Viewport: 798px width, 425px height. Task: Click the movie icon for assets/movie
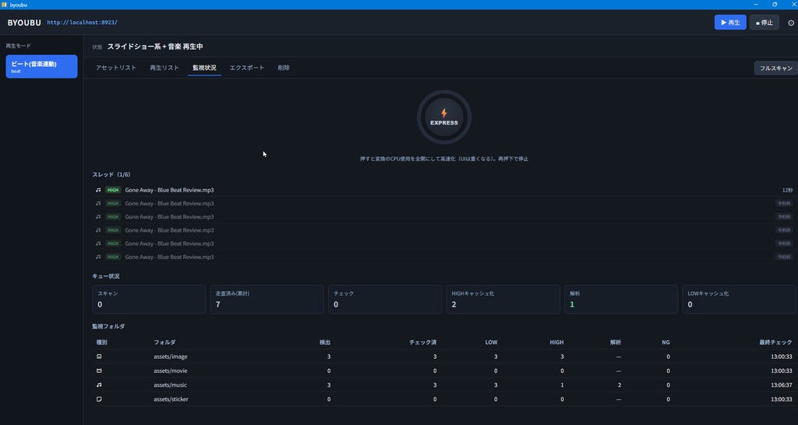(99, 371)
